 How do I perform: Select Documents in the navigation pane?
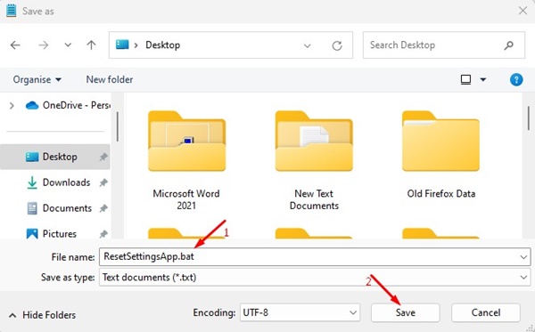(x=59, y=208)
